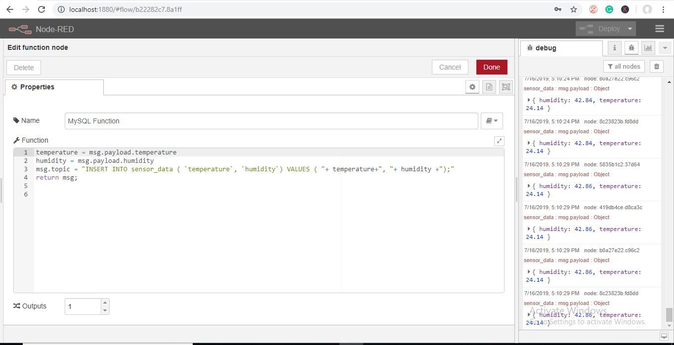
Task: Click the debug panel scrollbar thumb
Action: coord(669,314)
